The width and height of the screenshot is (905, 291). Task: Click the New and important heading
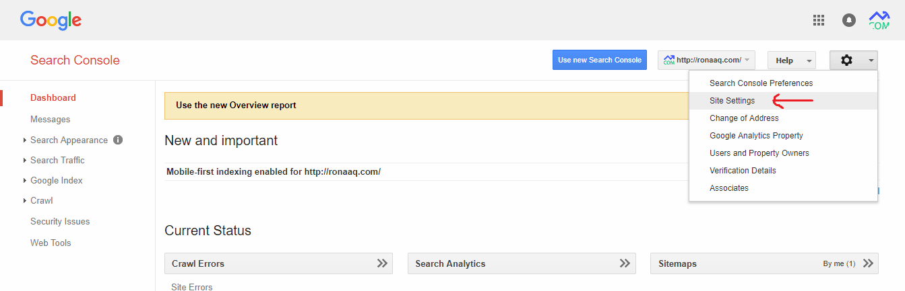(221, 140)
